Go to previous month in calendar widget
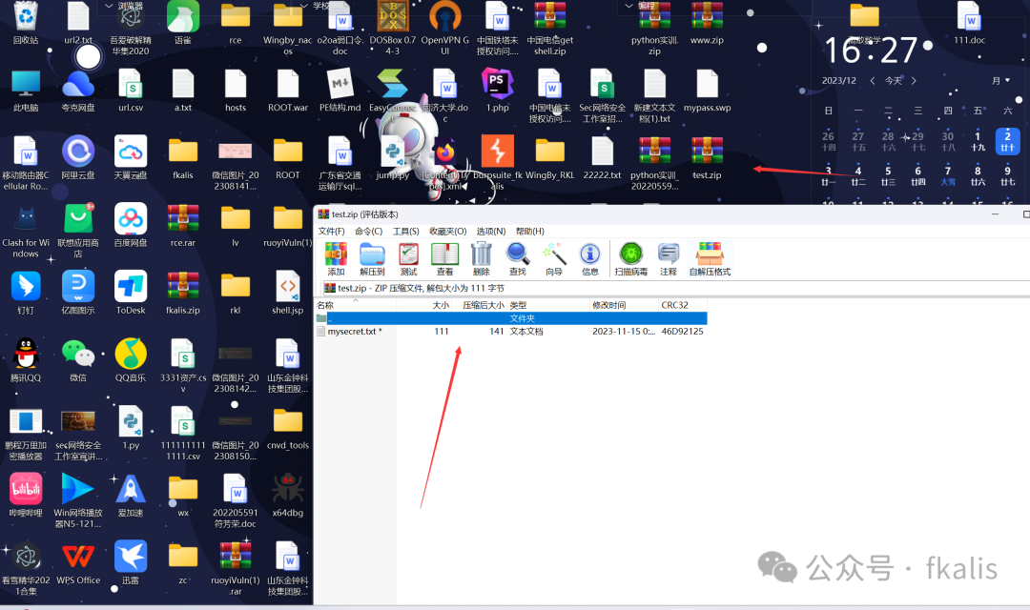Screen dimensions: 1030x610 coord(873,81)
